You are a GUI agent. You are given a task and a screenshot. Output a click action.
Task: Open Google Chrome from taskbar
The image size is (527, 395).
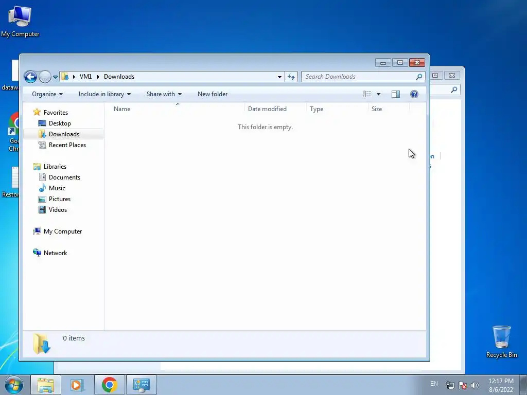coord(109,385)
